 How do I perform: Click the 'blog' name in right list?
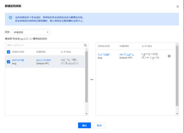[x=100, y=58]
